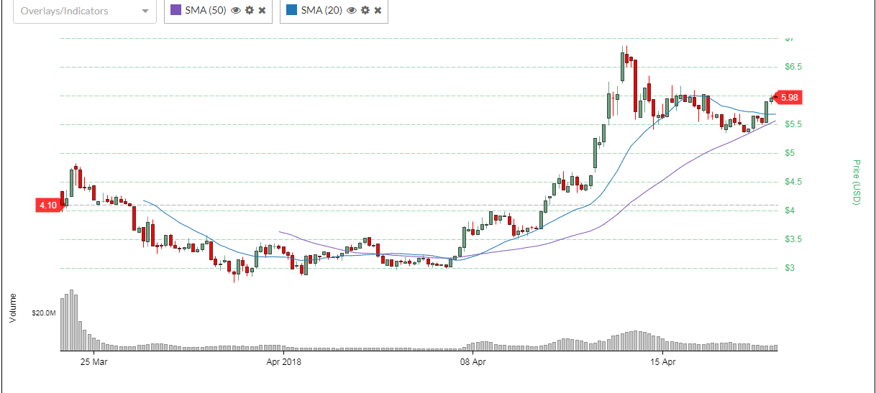This screenshot has width=876, height=393.
Task: Open the Overlays/Indicators dropdown
Action: [x=85, y=11]
